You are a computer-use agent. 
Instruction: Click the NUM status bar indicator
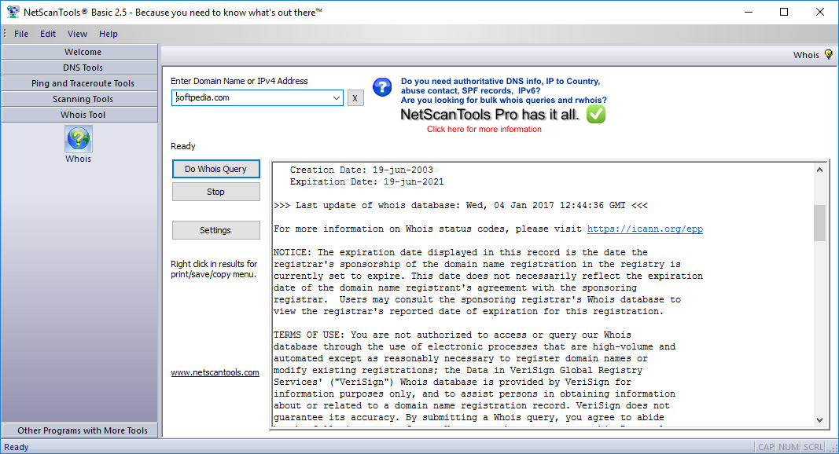(x=789, y=447)
